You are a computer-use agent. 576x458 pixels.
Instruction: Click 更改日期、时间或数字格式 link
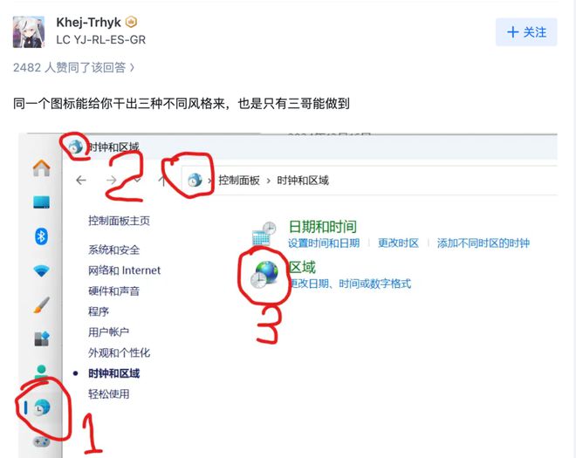[350, 284]
